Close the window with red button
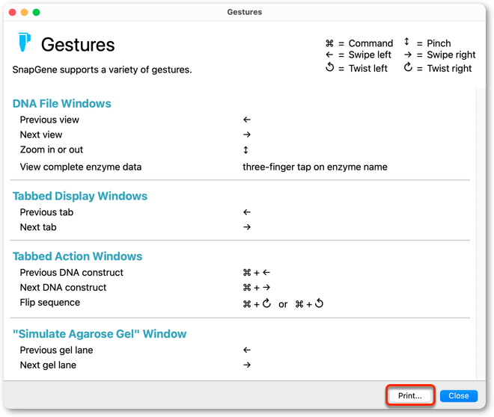Viewport: 494px width, 417px height. tap(12, 12)
